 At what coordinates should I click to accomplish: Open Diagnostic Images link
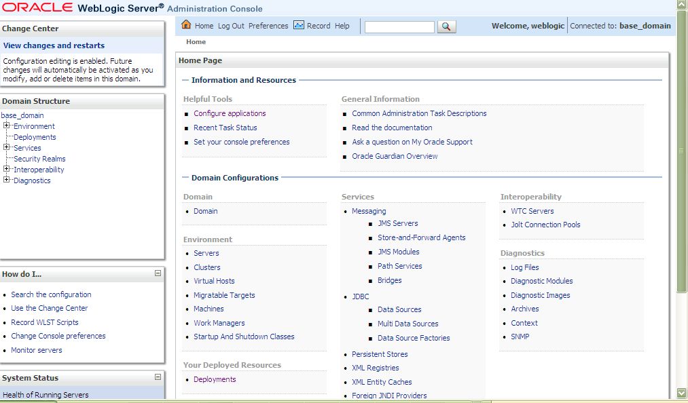click(x=541, y=296)
